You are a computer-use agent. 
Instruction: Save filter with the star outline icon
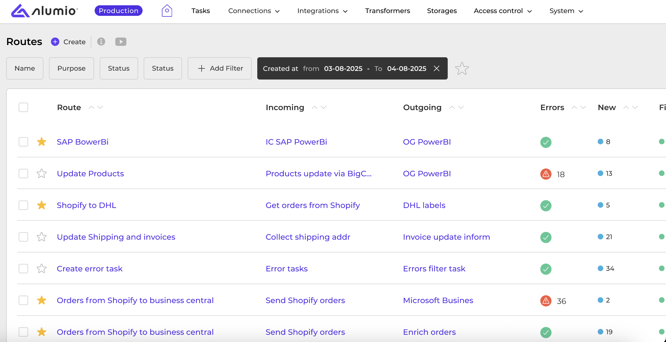pyautogui.click(x=462, y=68)
